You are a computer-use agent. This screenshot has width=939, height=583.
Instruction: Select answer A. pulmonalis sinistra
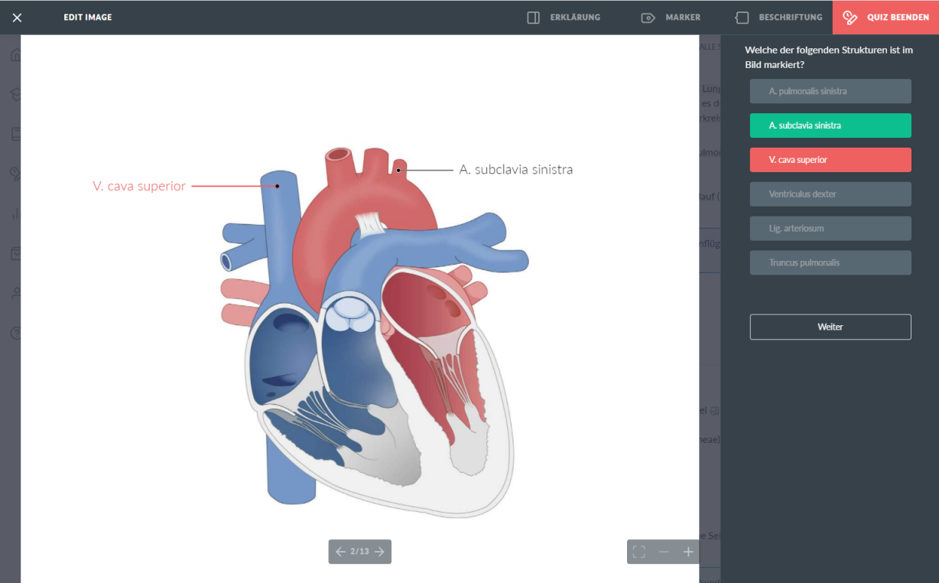[830, 91]
